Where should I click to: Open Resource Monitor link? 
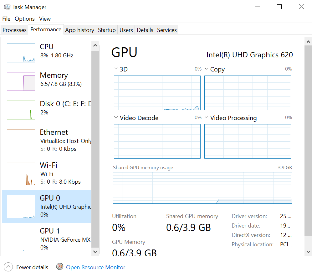tap(95, 267)
